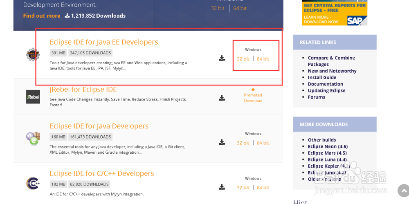Image resolution: width=409 pixels, height=204 pixels.
Task: Click the MORE DOWNLOADS heading
Action: (x=324, y=124)
